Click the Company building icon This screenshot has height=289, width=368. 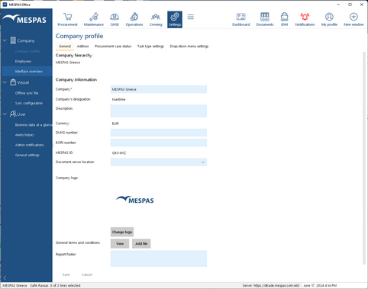(13, 40)
